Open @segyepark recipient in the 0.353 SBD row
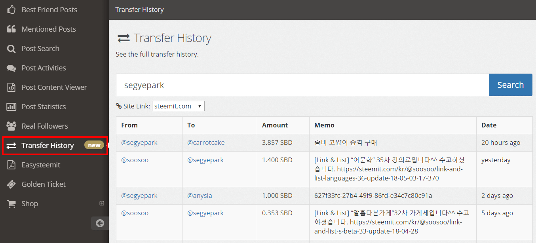Viewport: 536px width, 243px height. pos(205,213)
